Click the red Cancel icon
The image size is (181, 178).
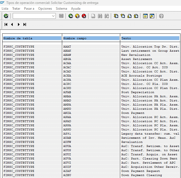pos(84,16)
